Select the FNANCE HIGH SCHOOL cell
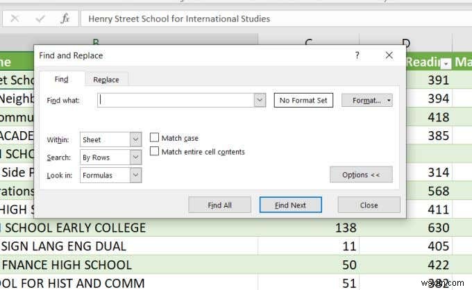The width and height of the screenshot is (472, 290). pos(129,265)
